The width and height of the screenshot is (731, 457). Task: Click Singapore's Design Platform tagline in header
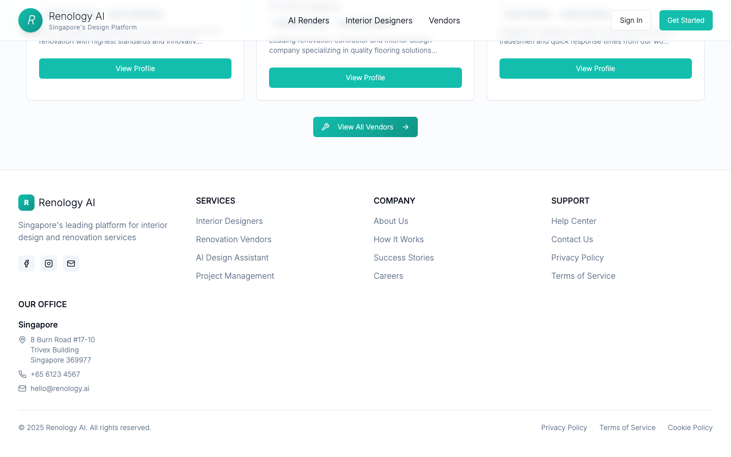click(x=93, y=27)
